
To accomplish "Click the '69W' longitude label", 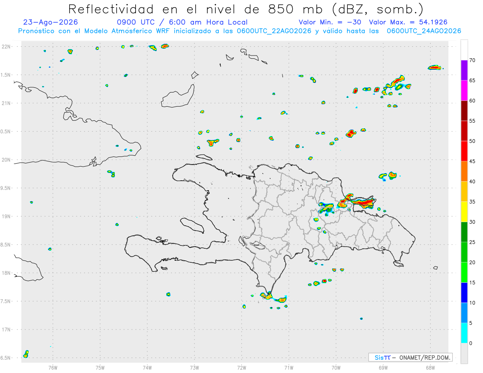I will pyautogui.click(x=383, y=368).
